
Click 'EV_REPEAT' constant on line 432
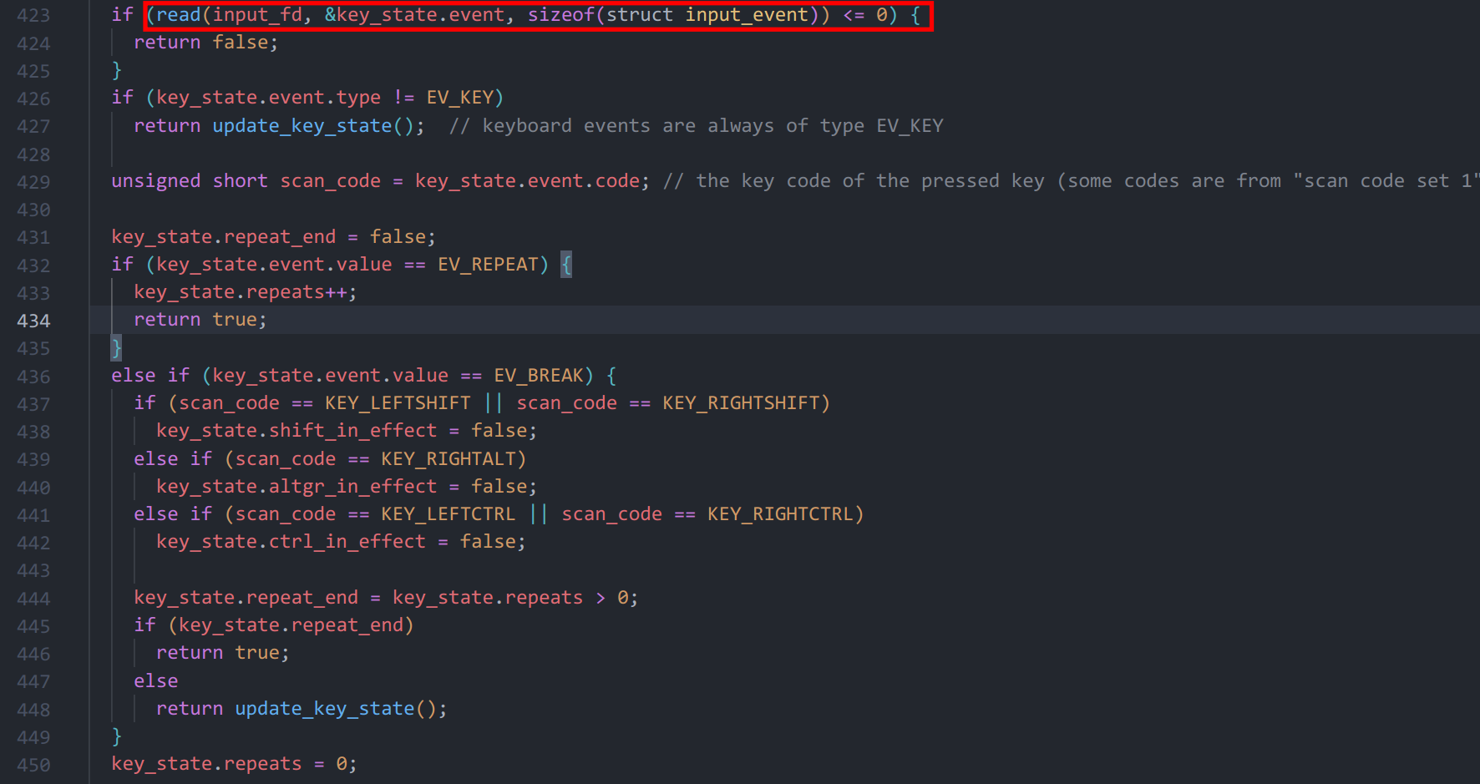point(488,265)
